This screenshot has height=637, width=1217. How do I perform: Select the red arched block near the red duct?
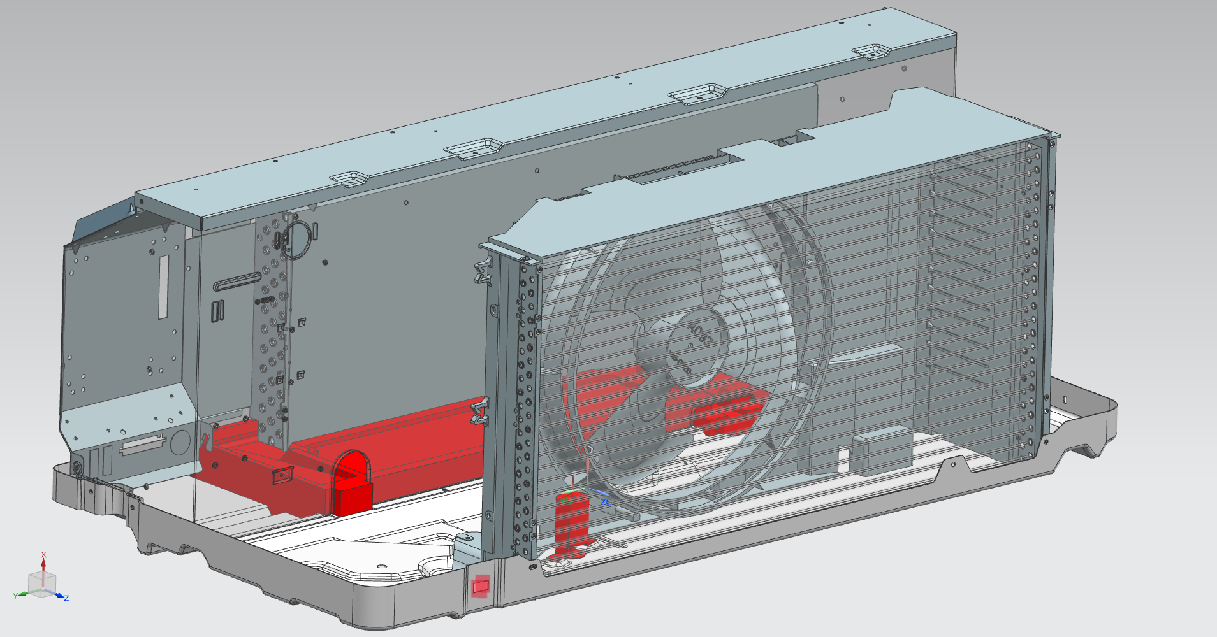(x=352, y=483)
